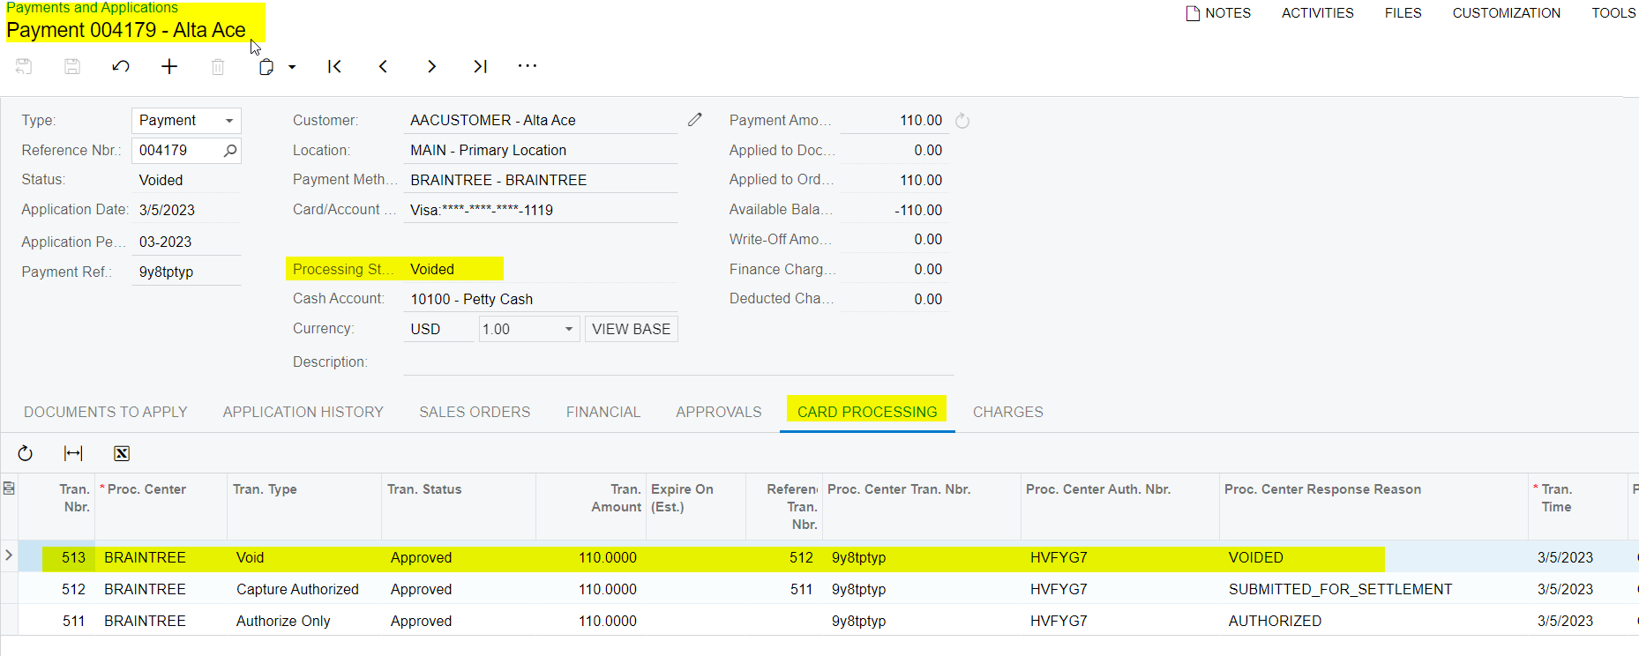The image size is (1639, 656).
Task: Select the Card Processing tab
Action: click(x=867, y=412)
